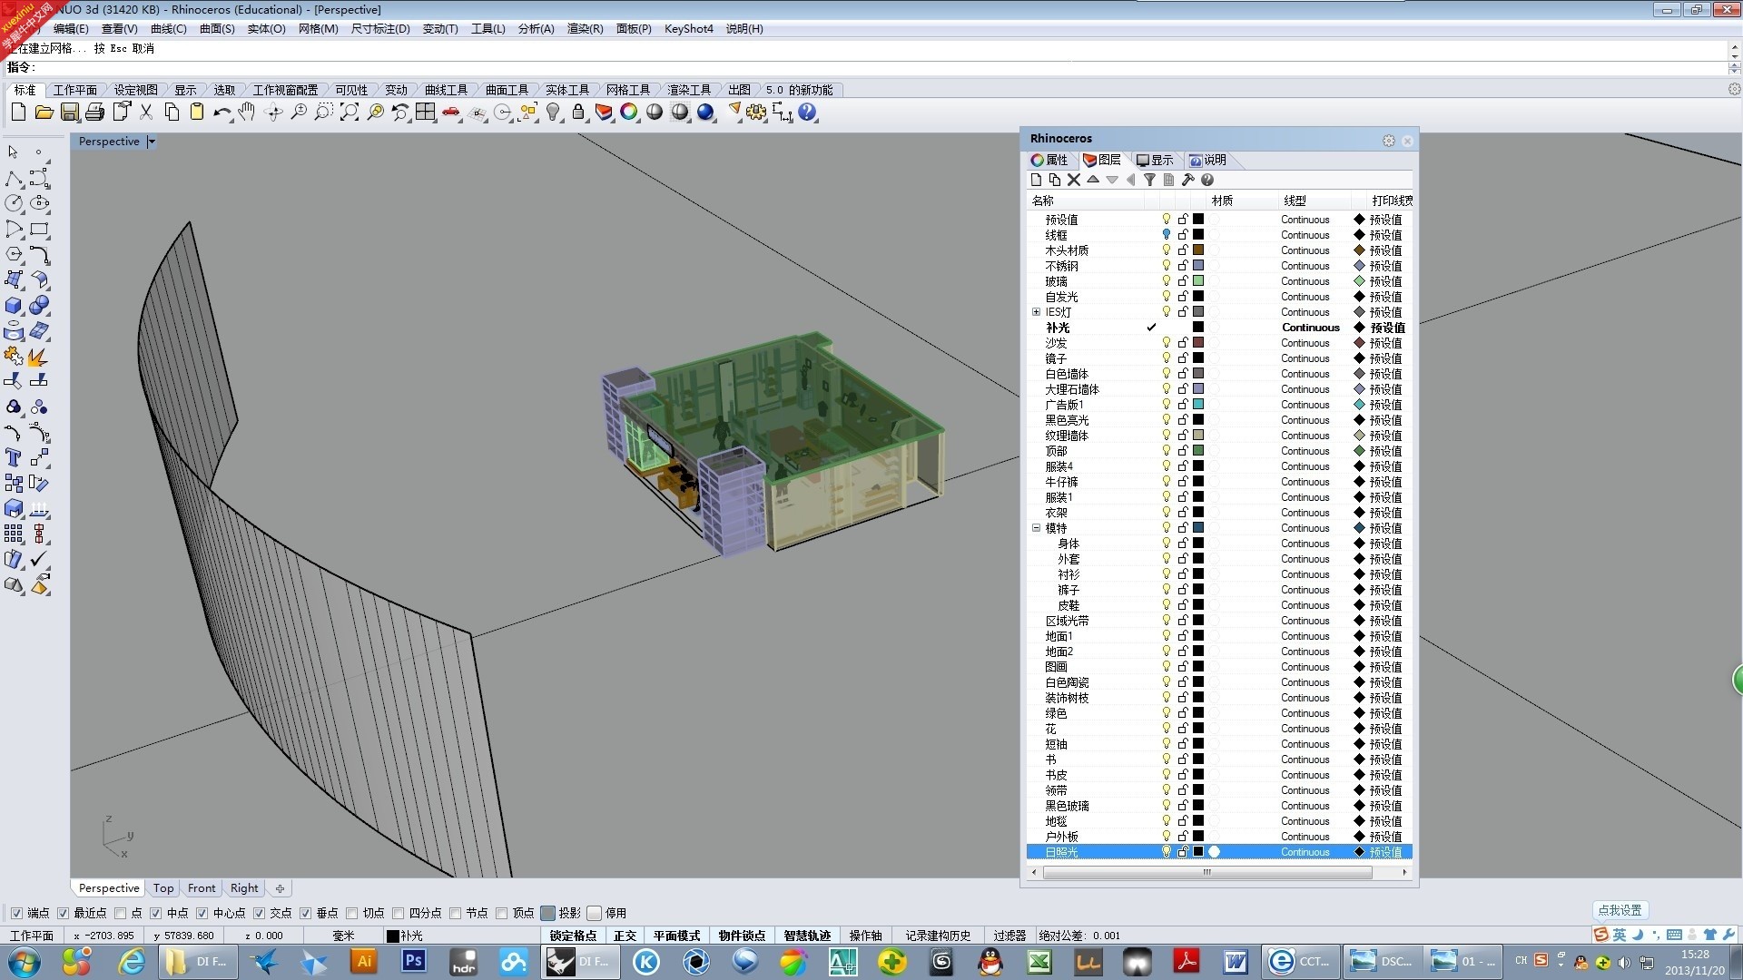Toggle 智慧轨迹 in status bar
The width and height of the screenshot is (1743, 980).
point(807,936)
